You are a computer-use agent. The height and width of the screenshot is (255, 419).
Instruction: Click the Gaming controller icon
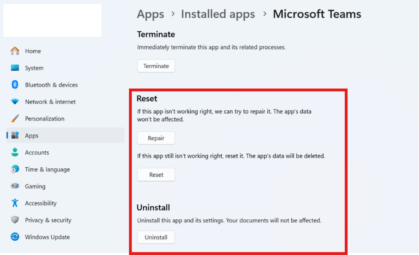15,186
